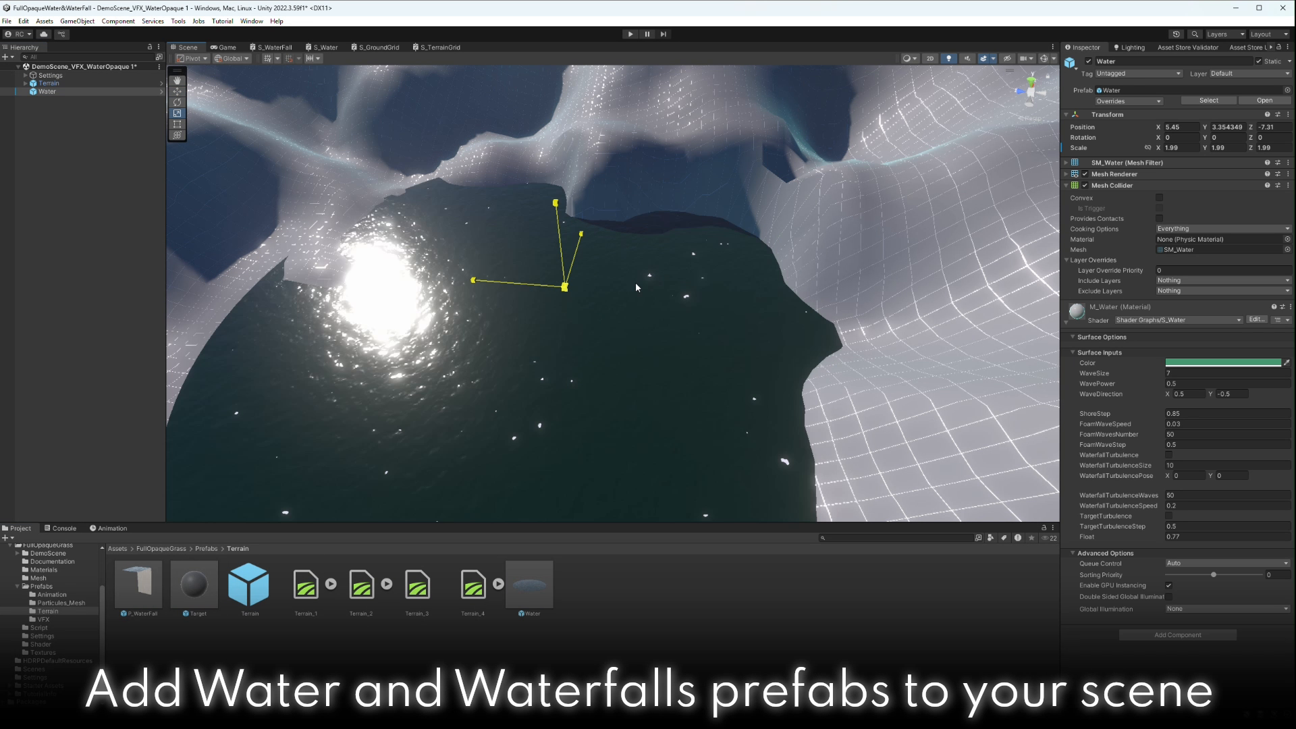Screen dimensions: 1296x729
Task: Open the Scene camera settings icon
Action: coord(1027,59)
